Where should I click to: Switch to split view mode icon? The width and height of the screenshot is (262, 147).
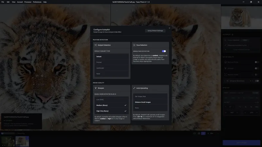199,134
